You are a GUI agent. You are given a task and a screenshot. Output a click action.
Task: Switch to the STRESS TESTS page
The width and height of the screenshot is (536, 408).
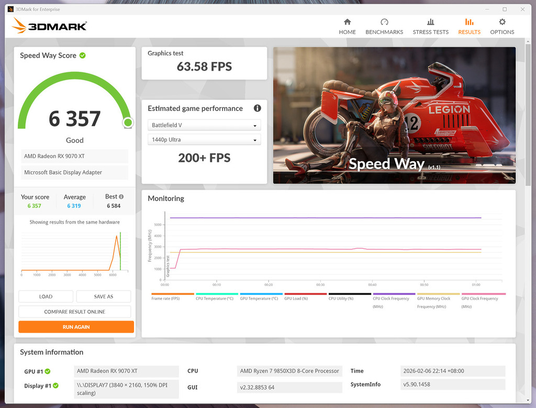(x=430, y=23)
